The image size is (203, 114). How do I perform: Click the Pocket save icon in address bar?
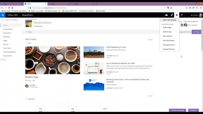tap(168, 8)
